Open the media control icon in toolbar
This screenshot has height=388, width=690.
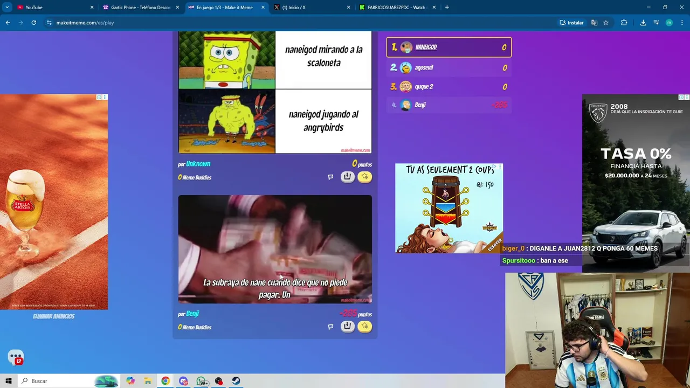(x=656, y=23)
